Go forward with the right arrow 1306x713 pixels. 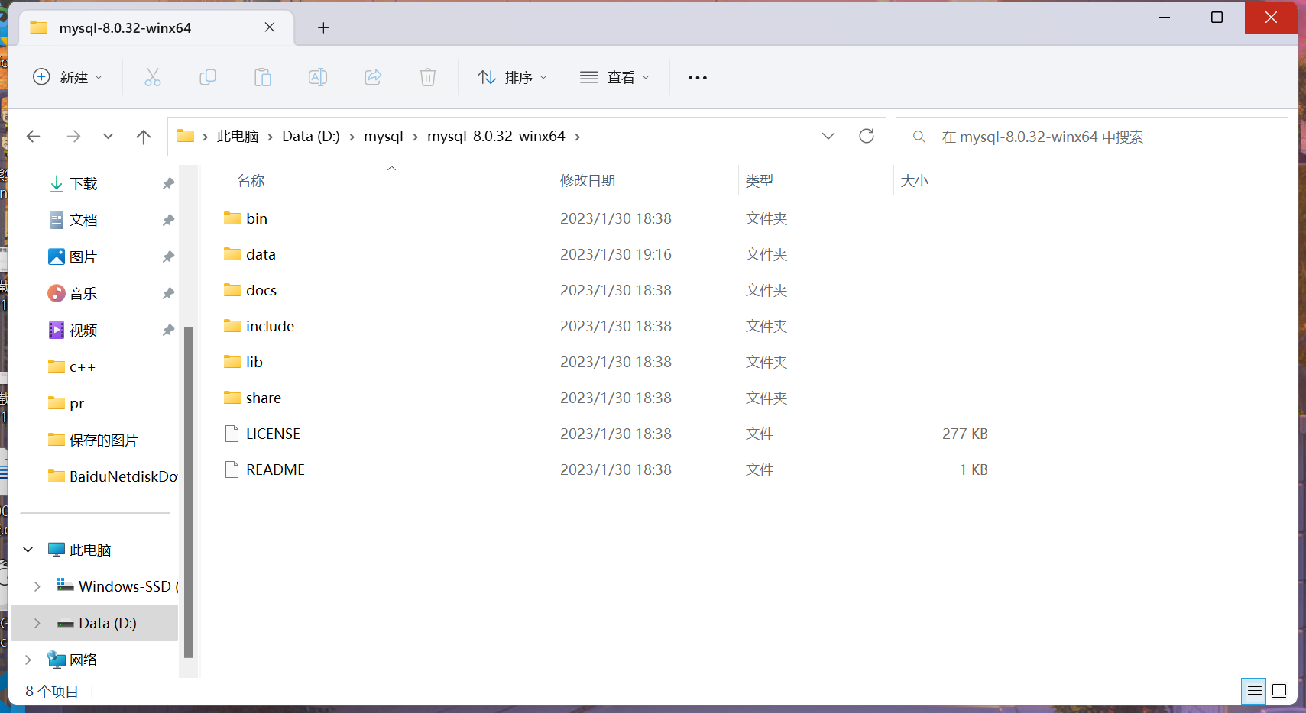[73, 136]
